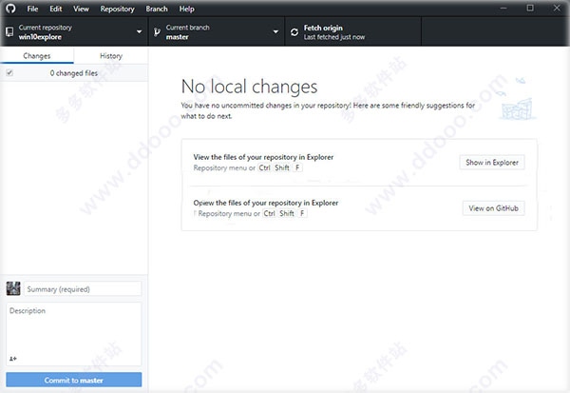Click the user avatar next to Summary field

13,289
